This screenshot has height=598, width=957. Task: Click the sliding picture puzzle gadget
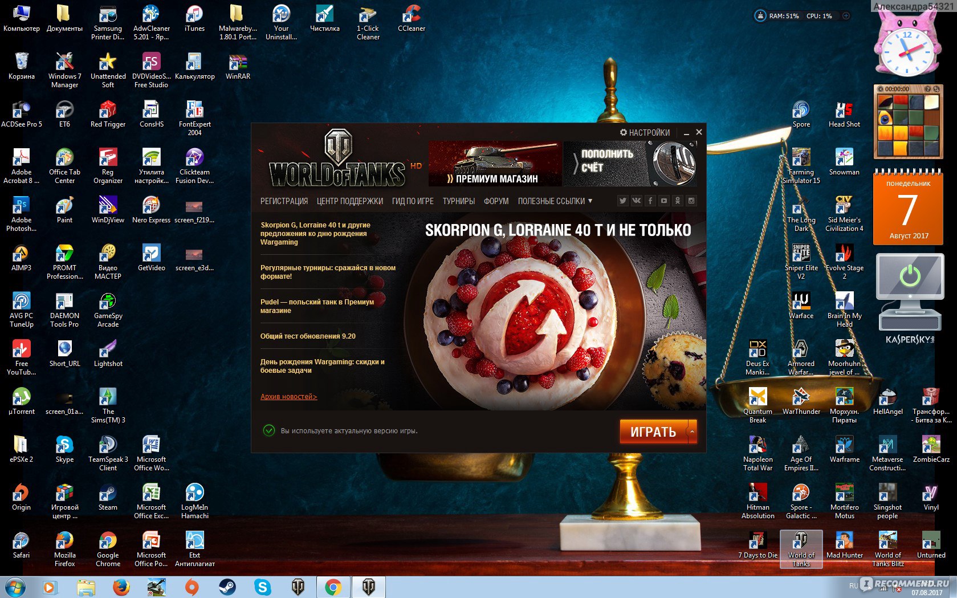pyautogui.click(x=907, y=122)
